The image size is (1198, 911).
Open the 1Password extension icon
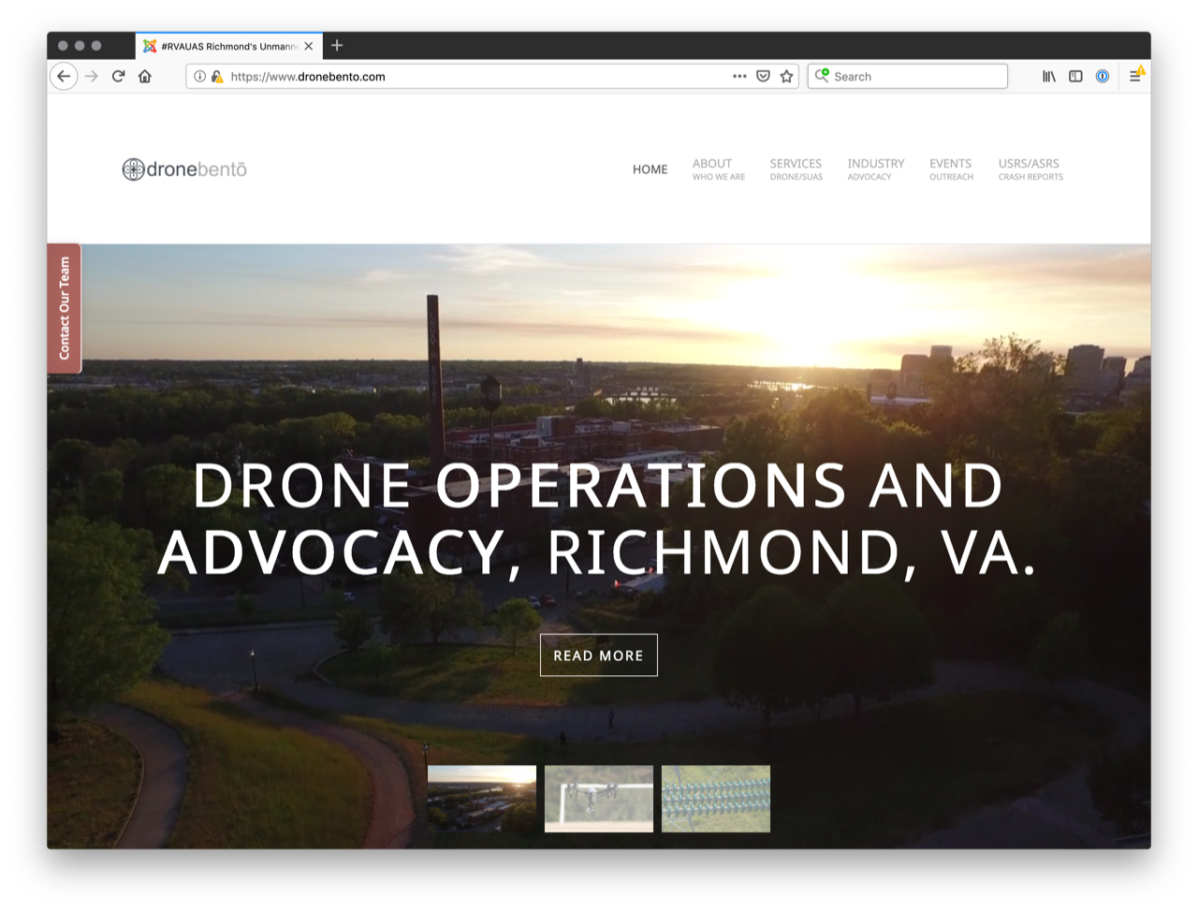point(1103,77)
